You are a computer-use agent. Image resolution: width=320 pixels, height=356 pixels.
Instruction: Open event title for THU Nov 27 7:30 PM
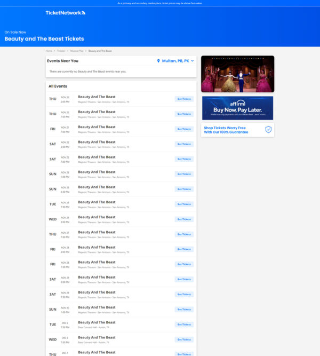[x=97, y=232]
